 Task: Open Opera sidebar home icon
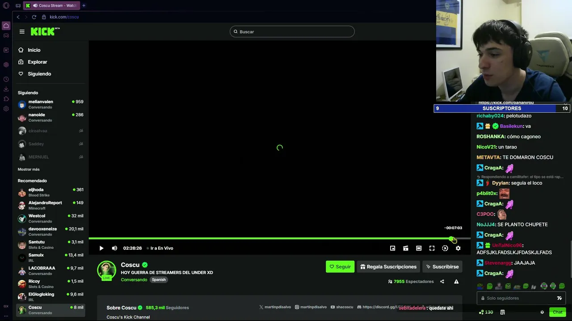pyautogui.click(x=6, y=26)
